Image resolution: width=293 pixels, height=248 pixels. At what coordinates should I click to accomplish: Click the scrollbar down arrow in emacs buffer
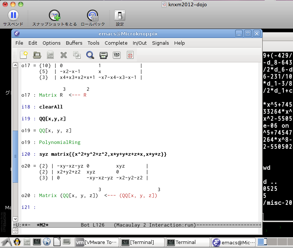coord(15,219)
